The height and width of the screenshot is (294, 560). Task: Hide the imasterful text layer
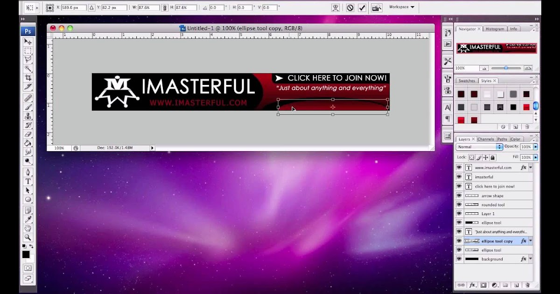[x=459, y=177]
